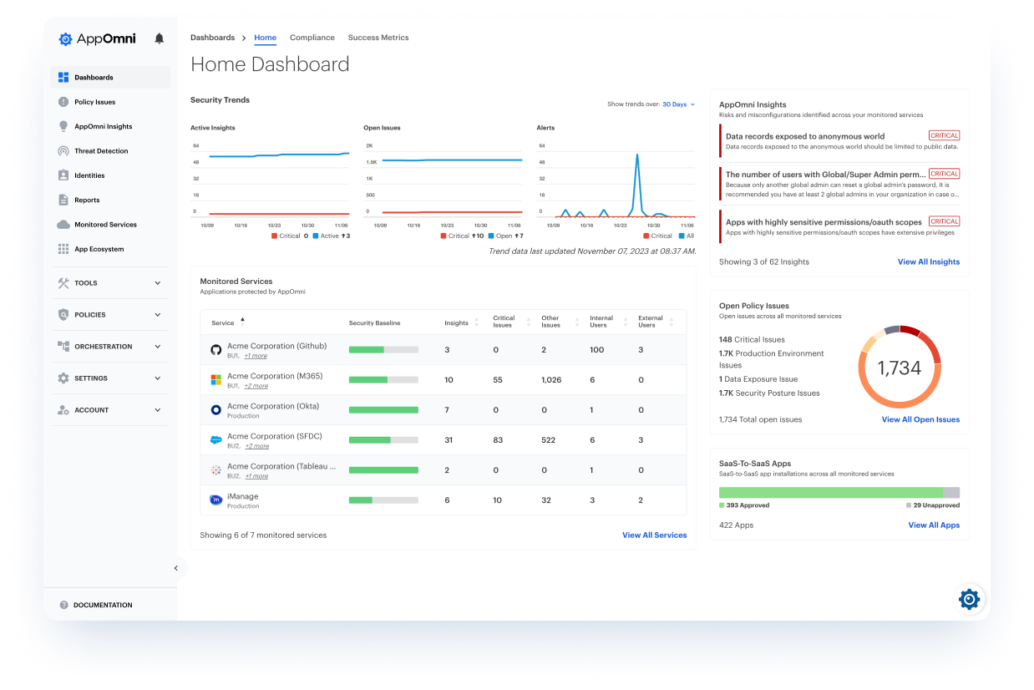Screen dimensions: 1034x690
Task: Select AppOmni Insights in the sidebar
Action: (103, 126)
